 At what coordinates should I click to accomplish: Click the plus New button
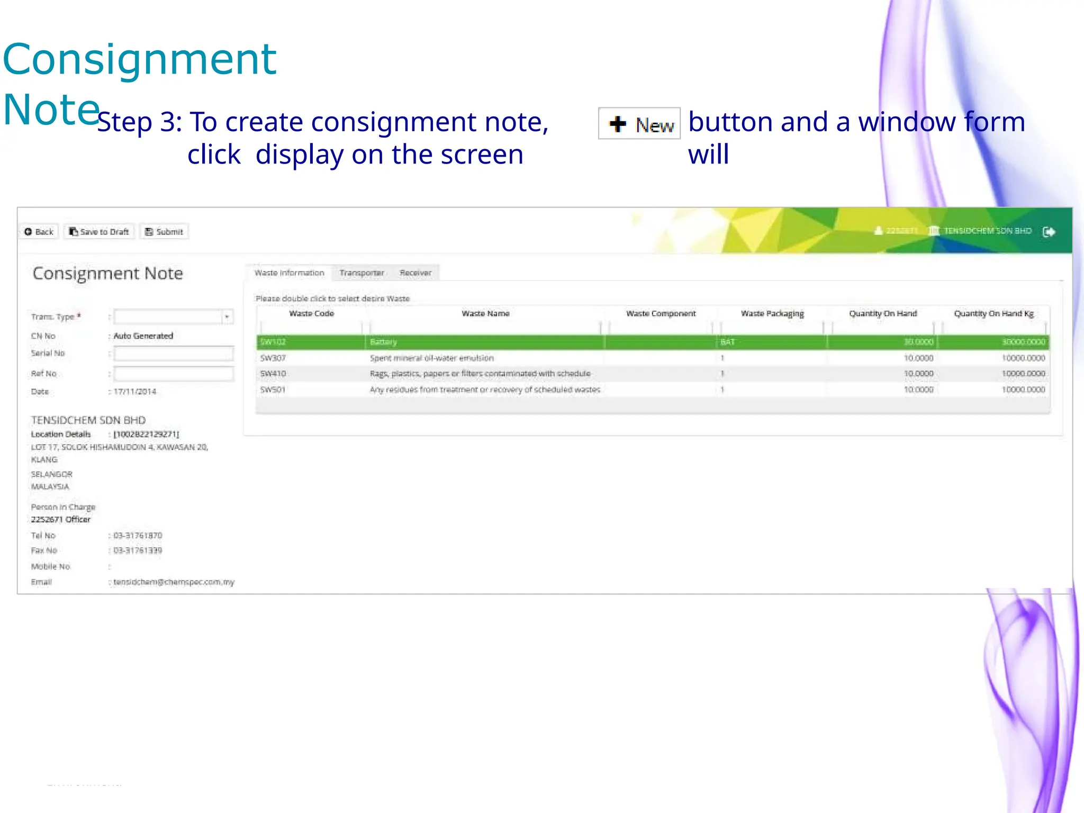pyautogui.click(x=639, y=124)
